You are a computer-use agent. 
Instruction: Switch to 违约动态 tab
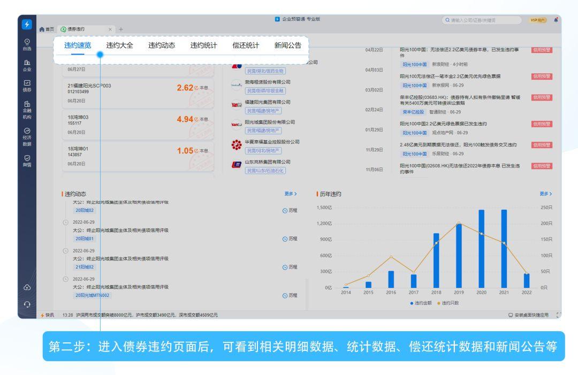162,45
